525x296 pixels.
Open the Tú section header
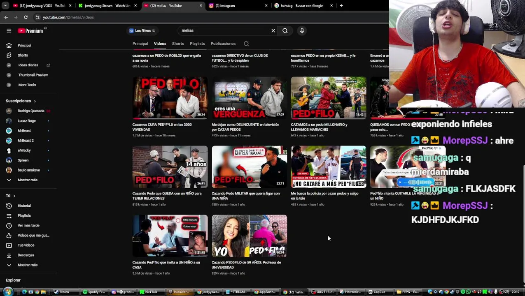(x=10, y=196)
